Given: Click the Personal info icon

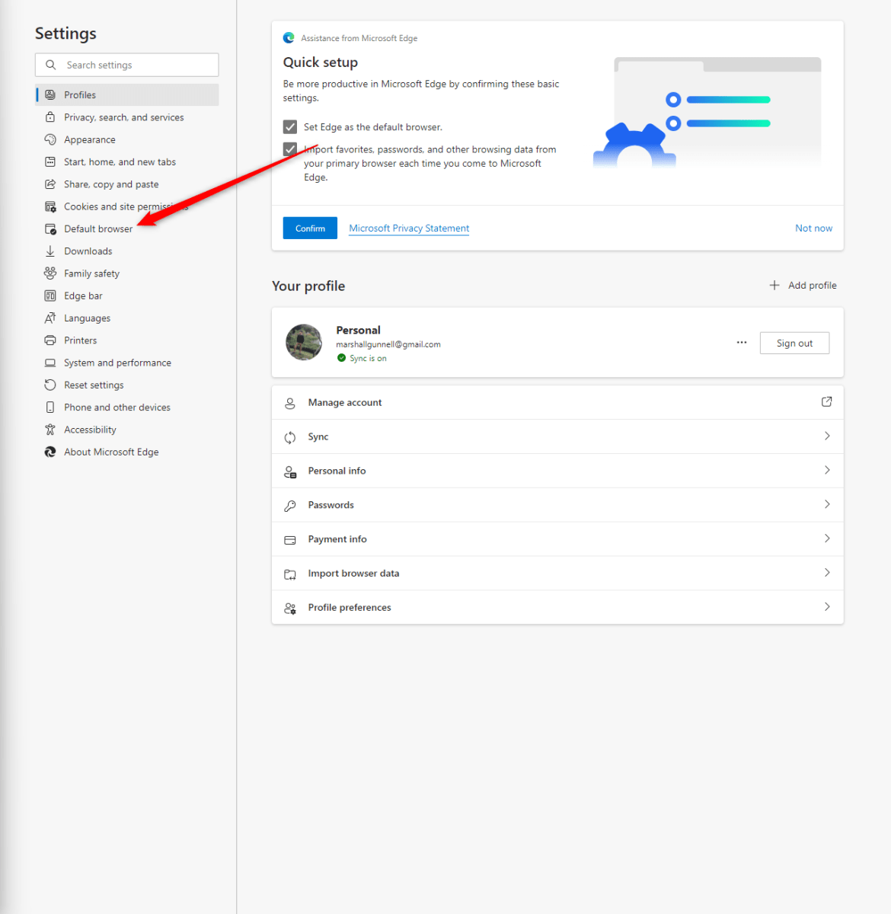Looking at the screenshot, I should click(290, 471).
